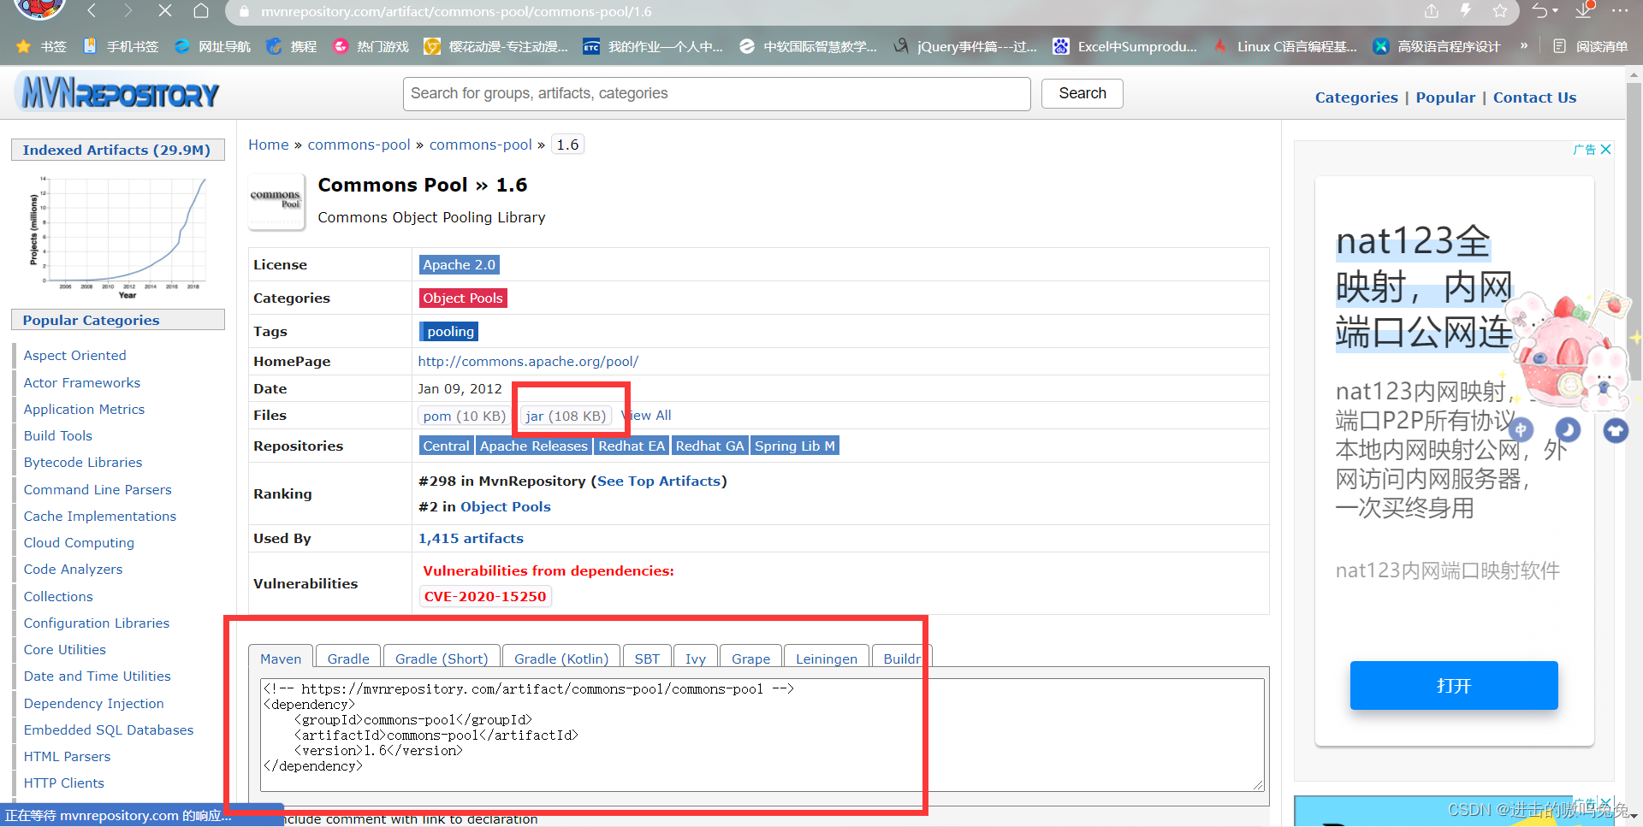Open the Apache Releases repository link
The width and height of the screenshot is (1643, 827).
[534, 446]
